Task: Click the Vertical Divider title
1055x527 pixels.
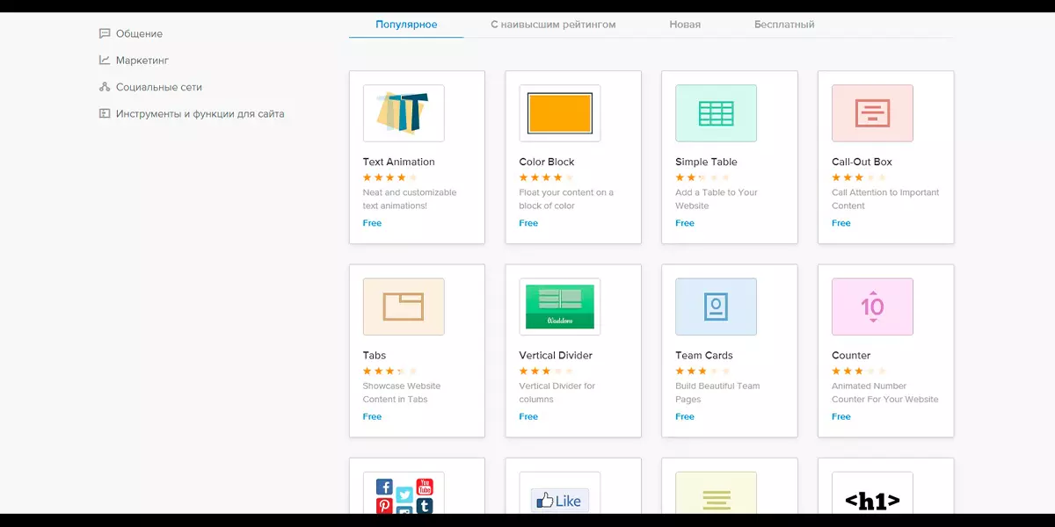Action: [x=556, y=355]
